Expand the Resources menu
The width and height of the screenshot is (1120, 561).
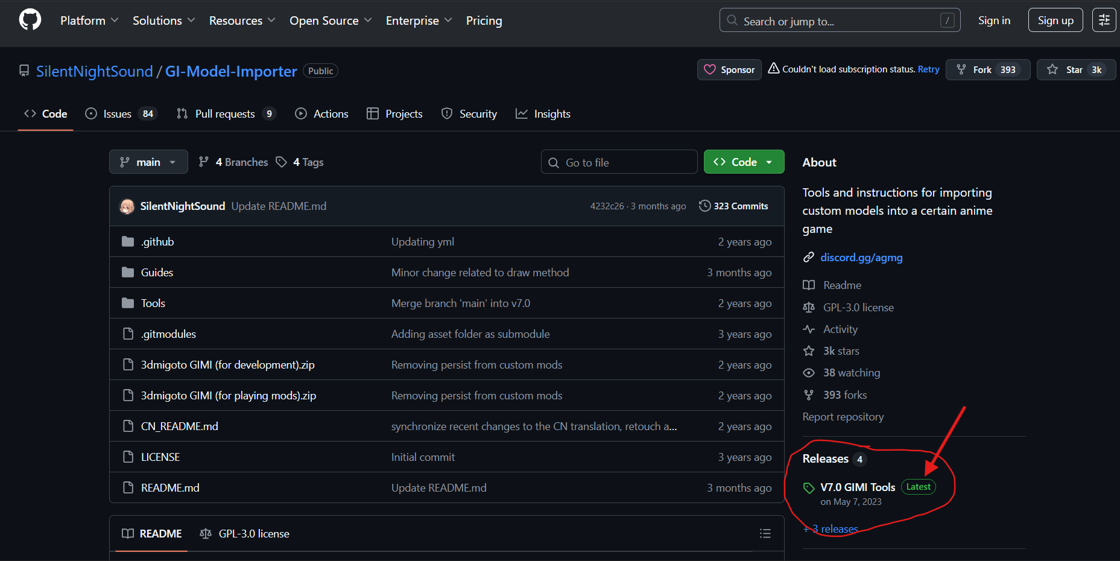pos(242,21)
